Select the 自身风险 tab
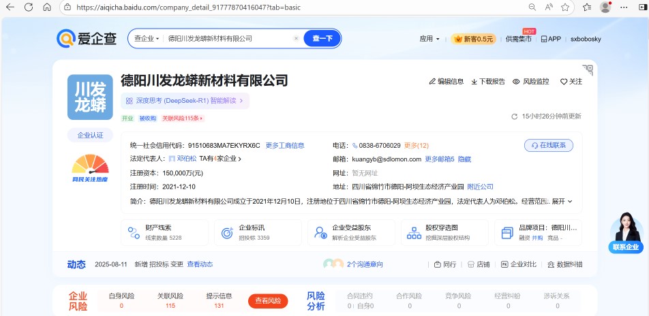This screenshot has height=316, width=649. (x=121, y=301)
